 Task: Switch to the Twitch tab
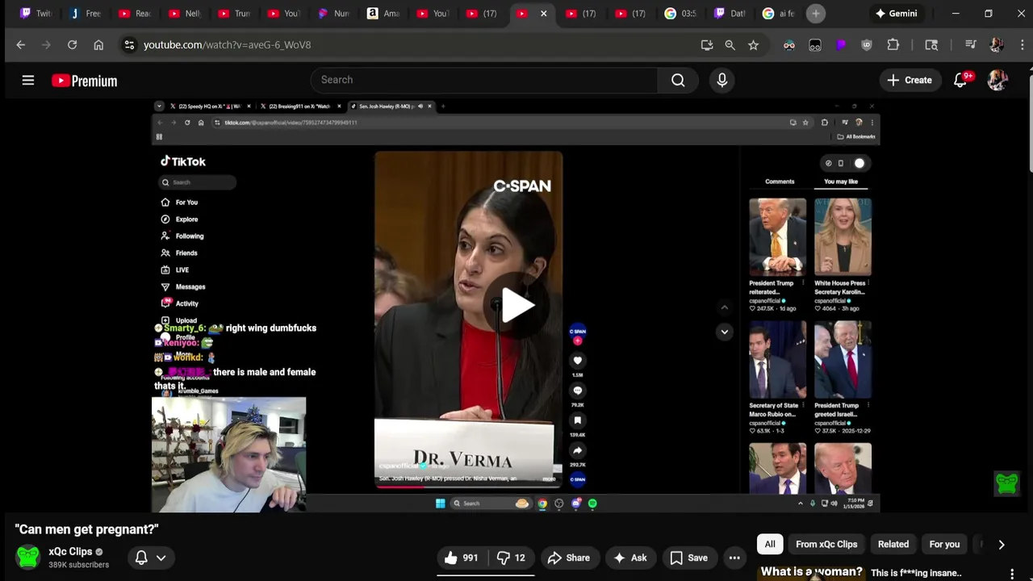coord(35,14)
